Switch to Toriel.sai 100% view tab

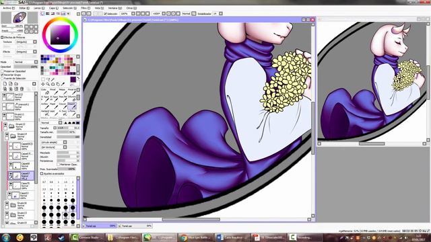(x=100, y=226)
